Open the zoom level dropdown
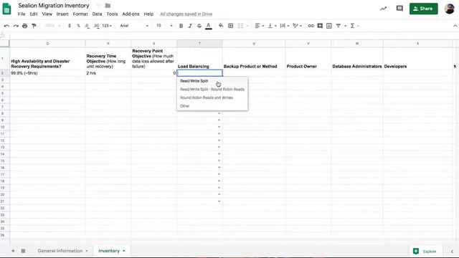 52,26
